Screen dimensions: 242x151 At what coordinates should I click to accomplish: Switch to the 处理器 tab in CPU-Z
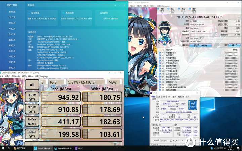click(153, 96)
